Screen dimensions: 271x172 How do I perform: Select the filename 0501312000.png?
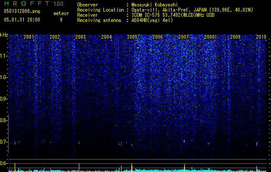coord(22,11)
